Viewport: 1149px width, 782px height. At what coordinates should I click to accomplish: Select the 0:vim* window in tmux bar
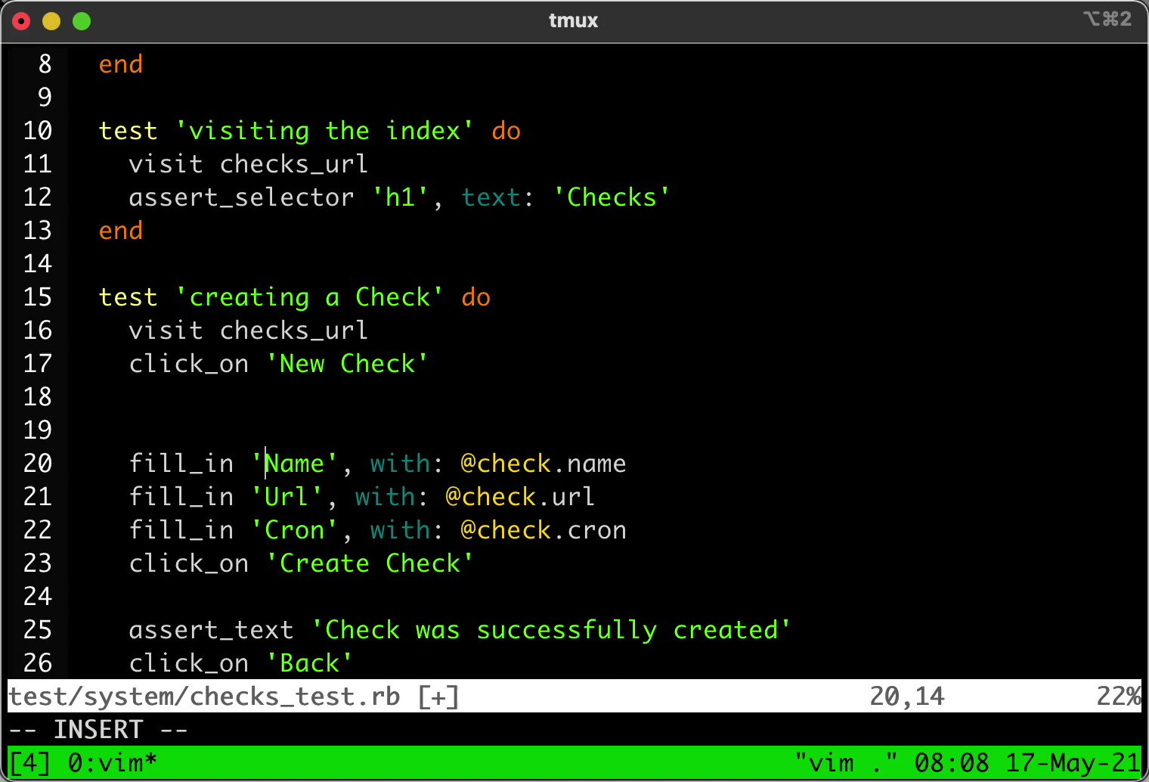[x=112, y=762]
